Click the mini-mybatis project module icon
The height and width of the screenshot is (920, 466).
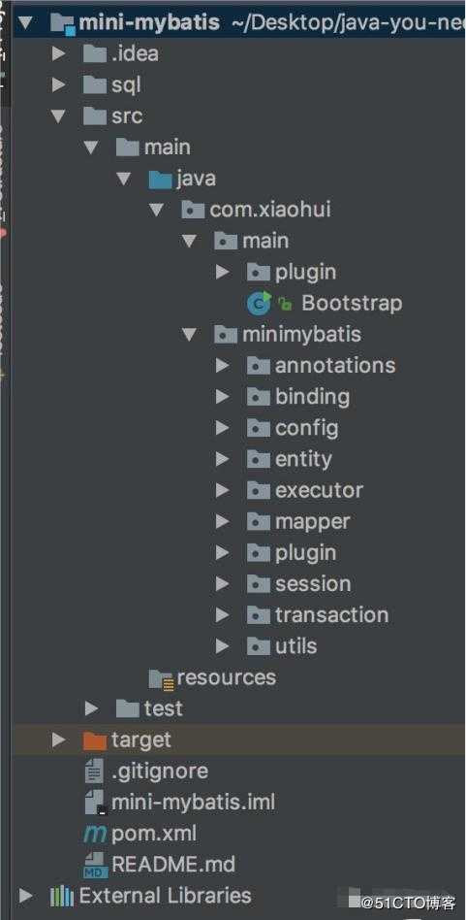coord(63,23)
